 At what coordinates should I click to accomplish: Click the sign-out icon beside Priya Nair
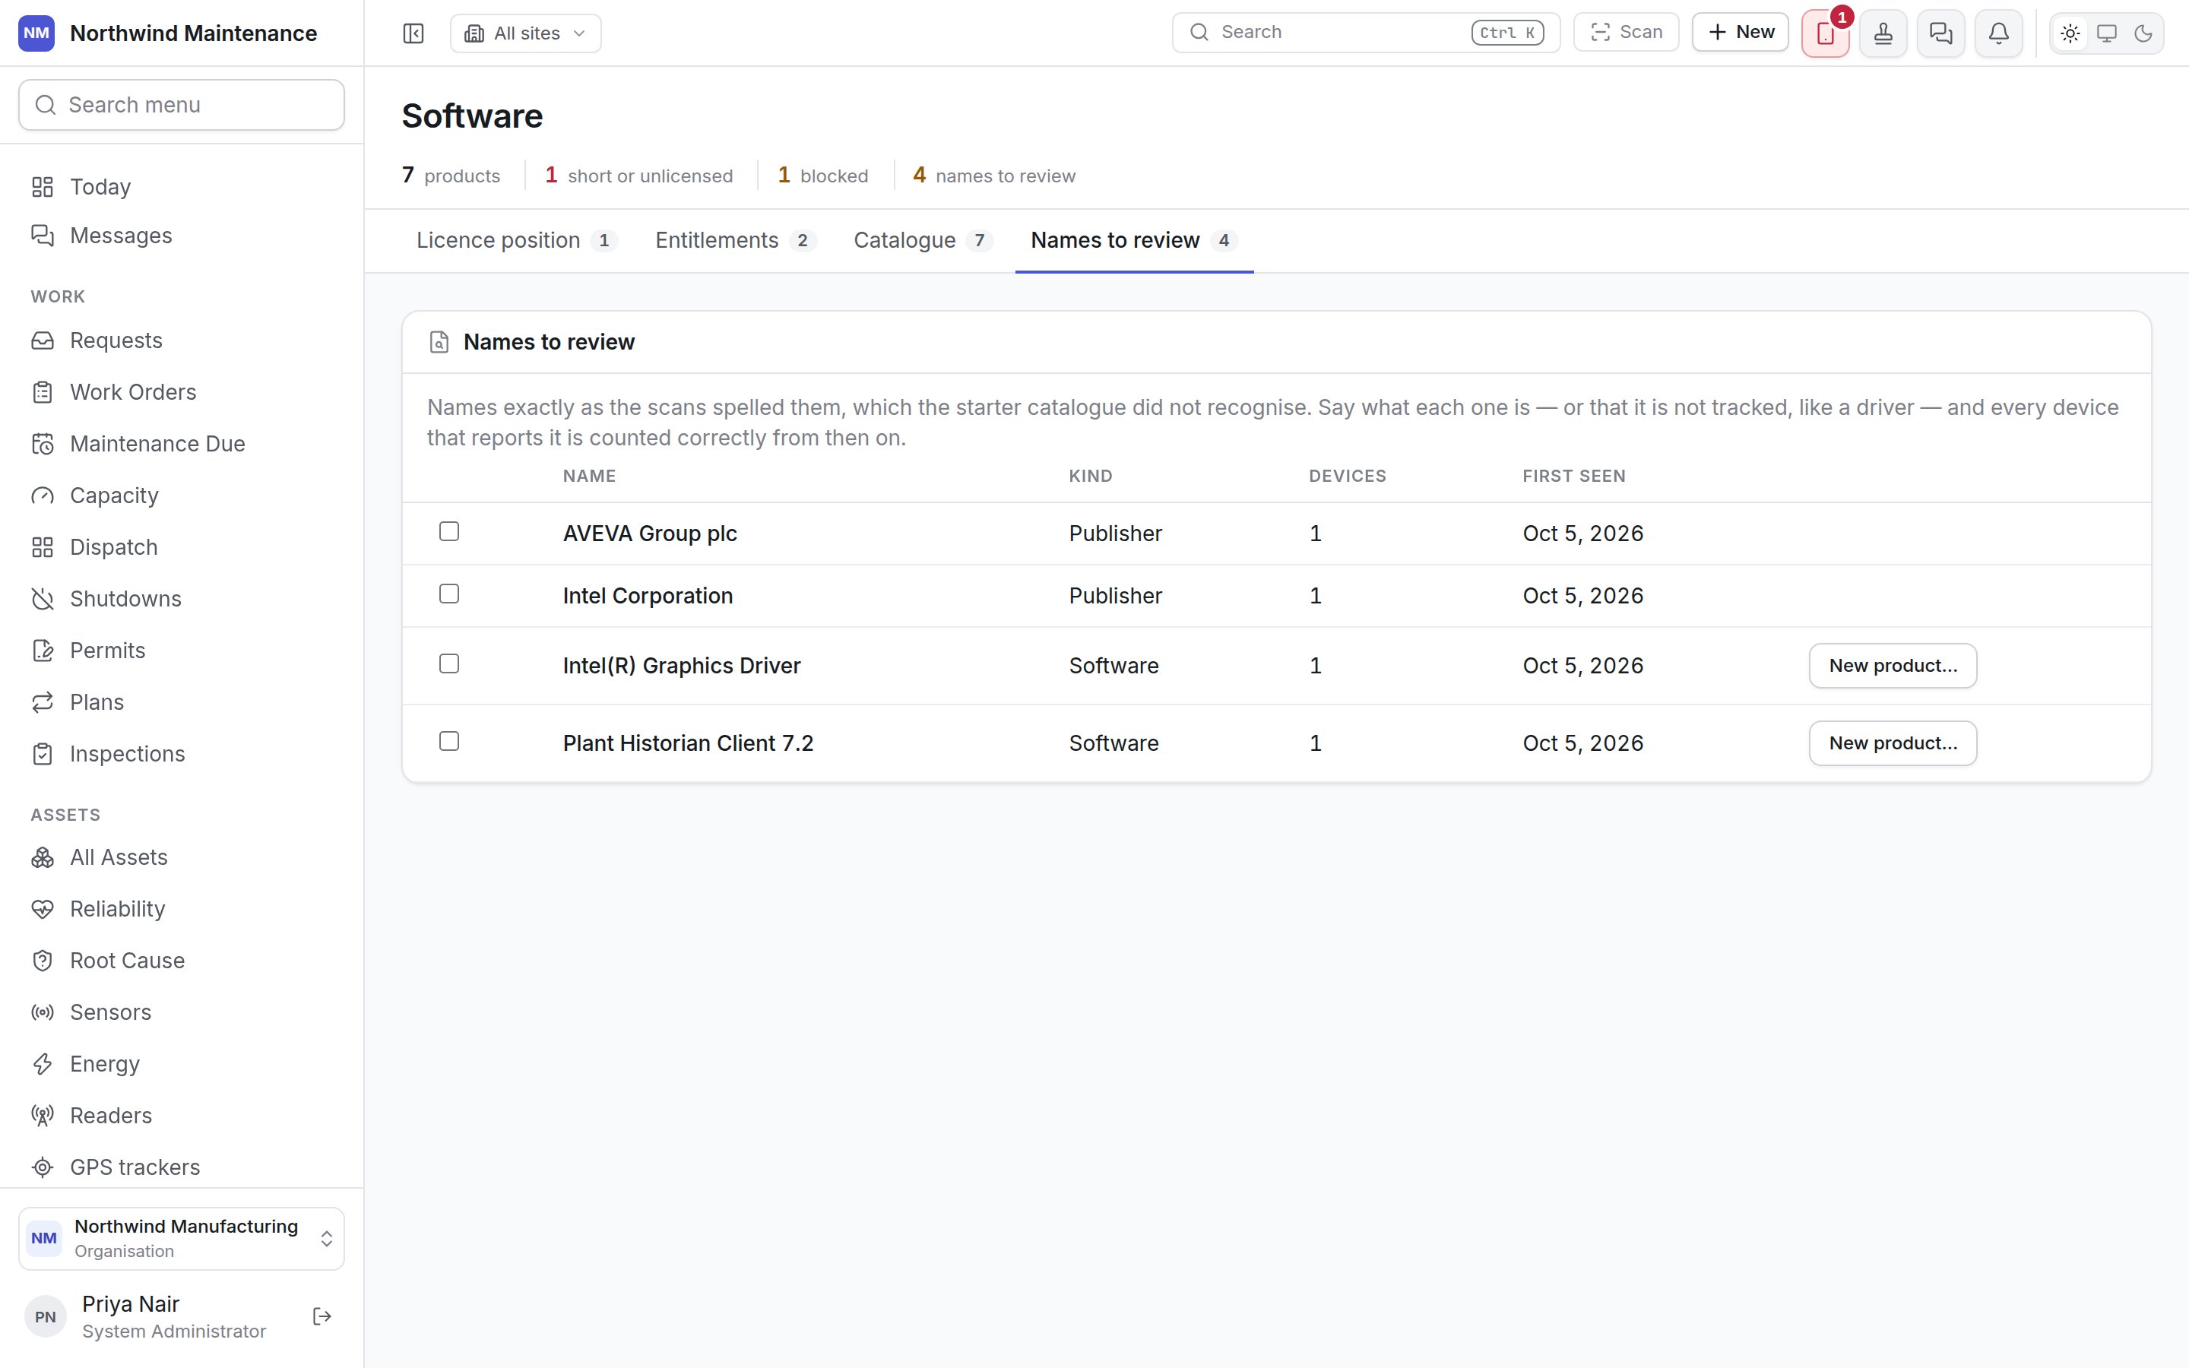click(322, 1316)
